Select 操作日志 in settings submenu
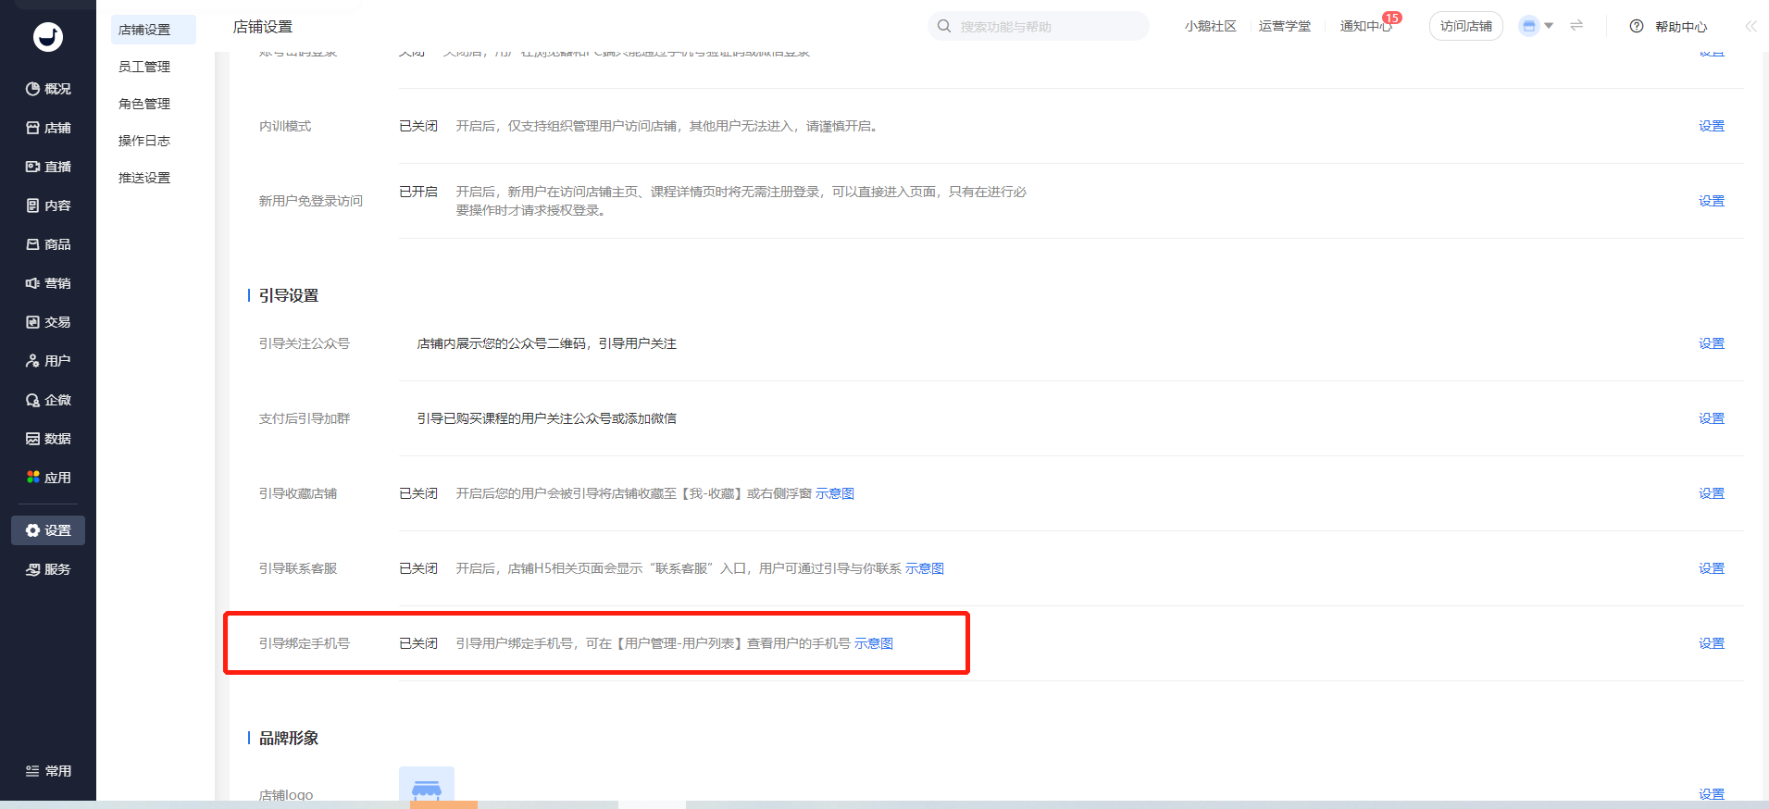The width and height of the screenshot is (1769, 809). click(x=144, y=141)
